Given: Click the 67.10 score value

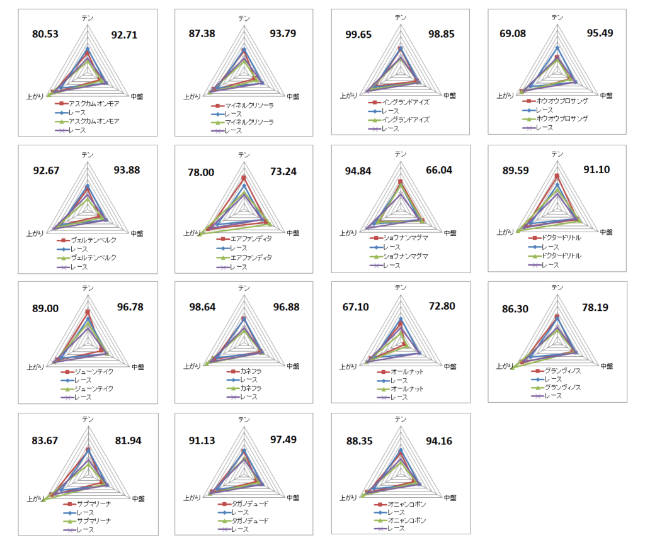Looking at the screenshot, I should pos(359,306).
